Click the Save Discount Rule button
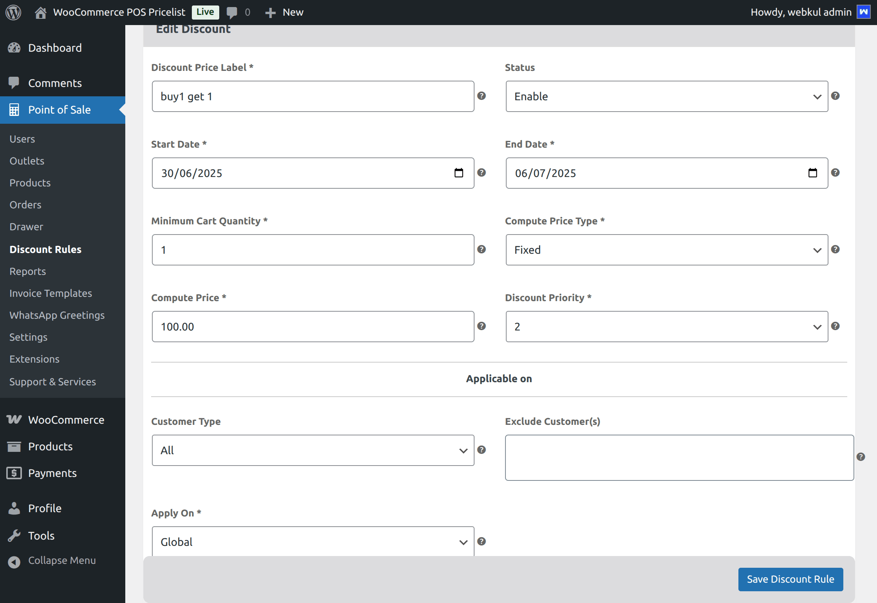The image size is (877, 603). (790, 579)
